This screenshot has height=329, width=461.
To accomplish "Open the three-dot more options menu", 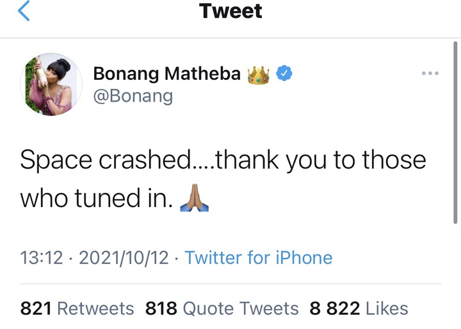I will [430, 73].
